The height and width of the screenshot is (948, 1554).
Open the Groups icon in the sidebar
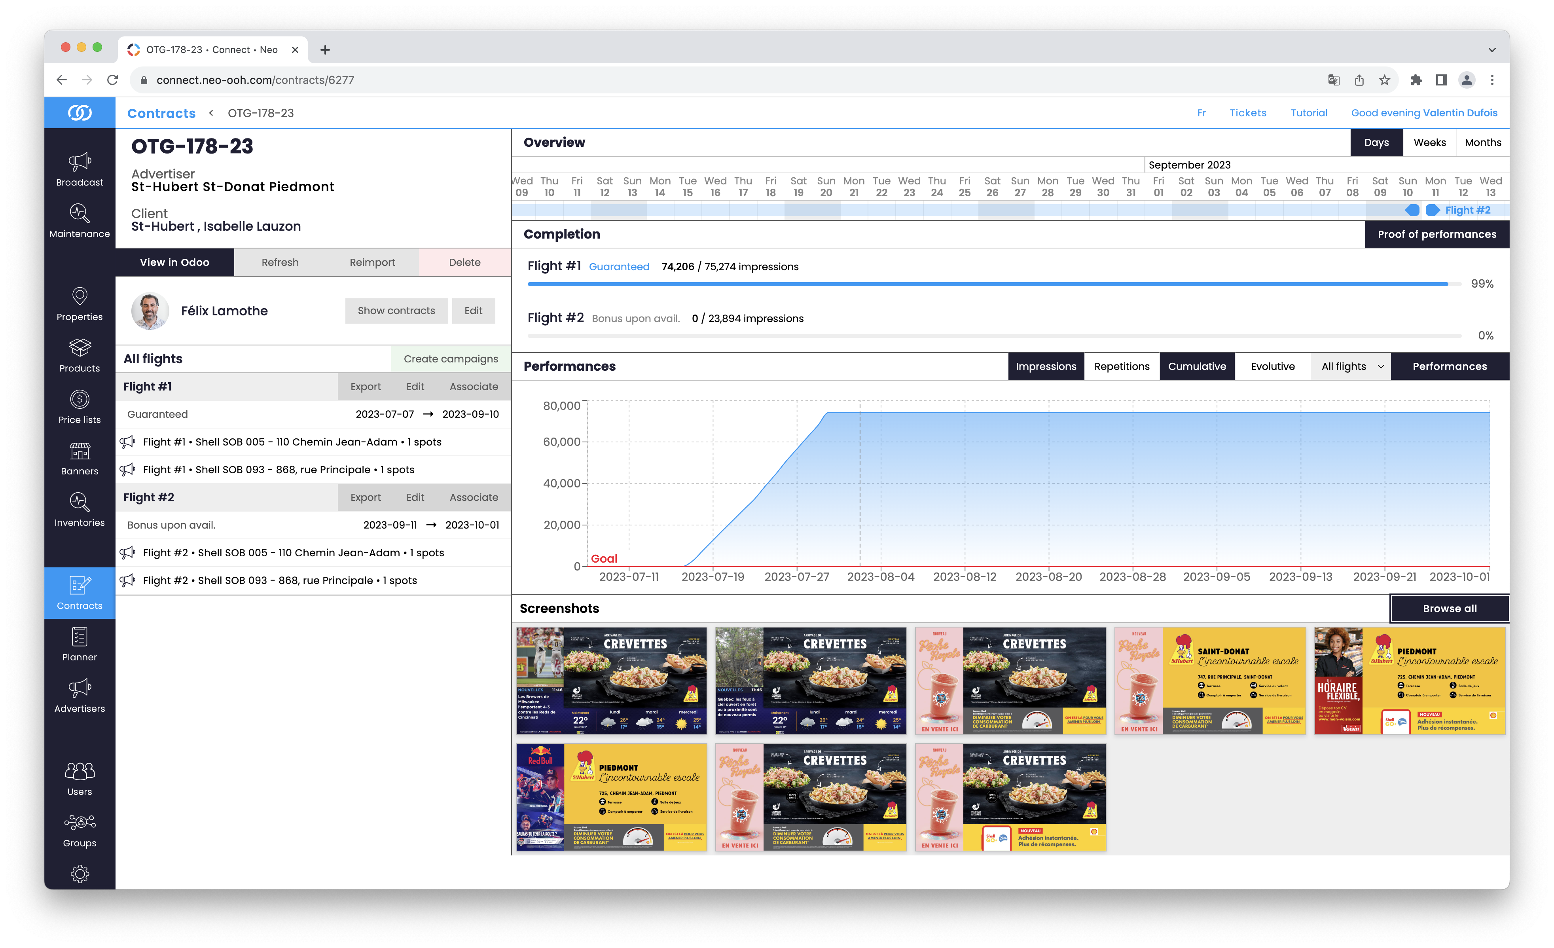[80, 823]
